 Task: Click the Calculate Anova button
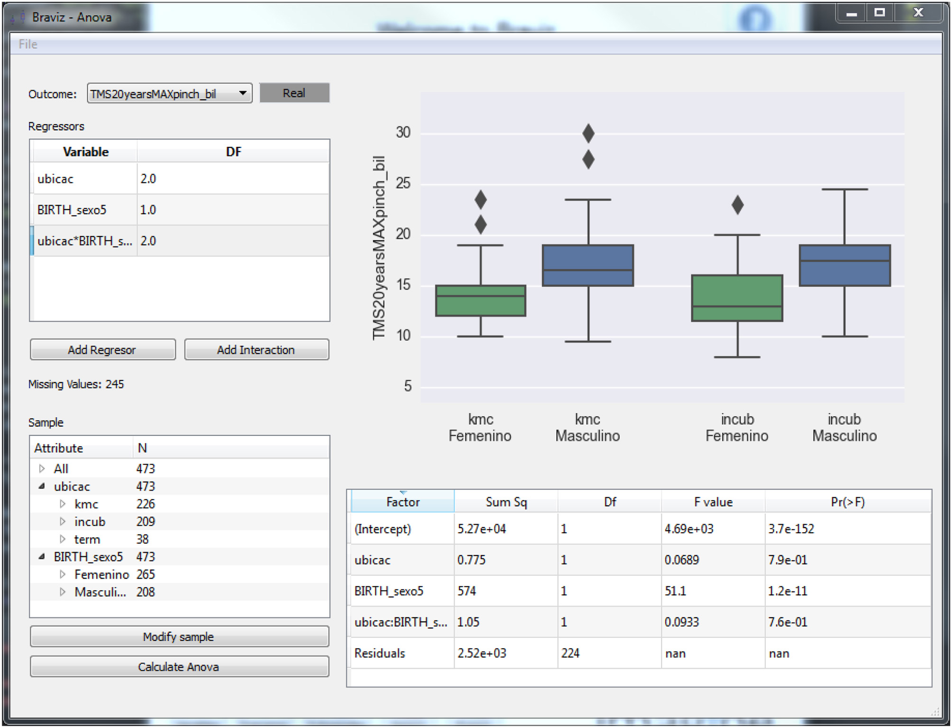click(179, 666)
